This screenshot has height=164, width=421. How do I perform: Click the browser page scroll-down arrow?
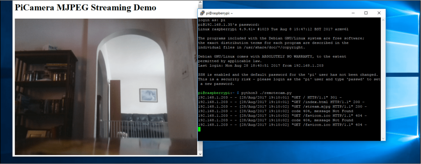pos(200,154)
